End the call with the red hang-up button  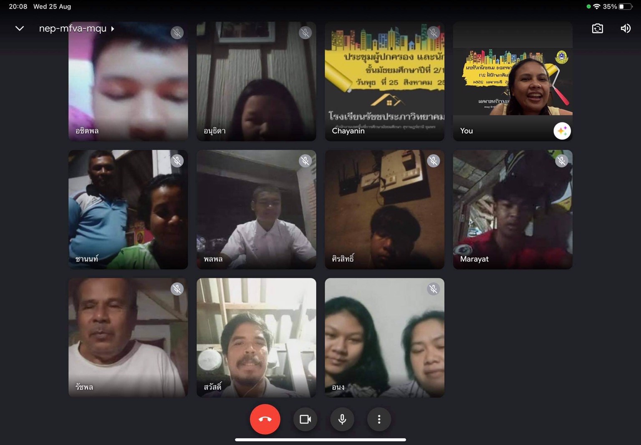coord(265,419)
